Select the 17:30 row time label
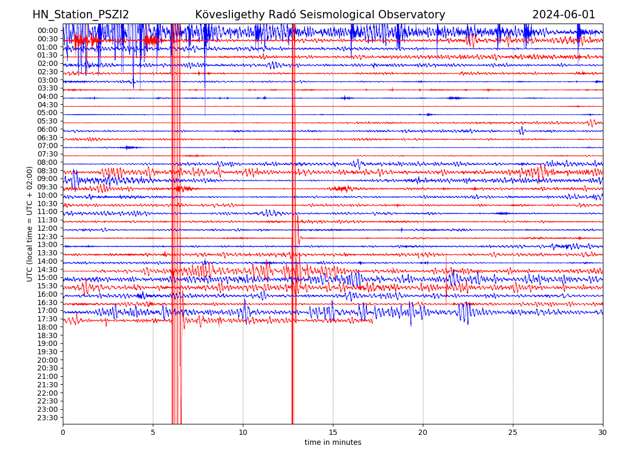Viewport: 628px width, 471px height. 47,319
